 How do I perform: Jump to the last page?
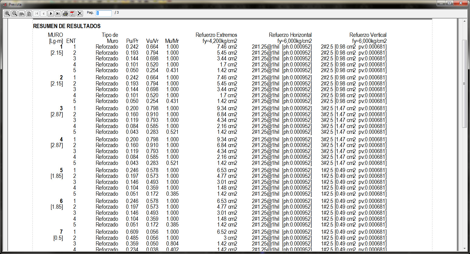(58, 14)
